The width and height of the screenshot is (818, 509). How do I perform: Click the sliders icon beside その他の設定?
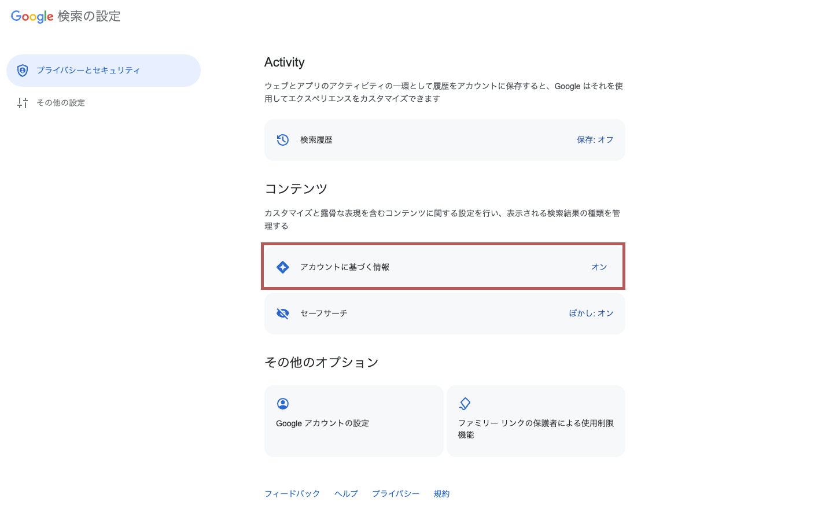pos(23,103)
